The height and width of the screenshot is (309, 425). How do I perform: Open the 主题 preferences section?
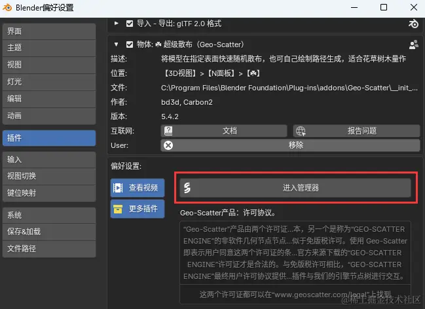pyautogui.click(x=49, y=48)
